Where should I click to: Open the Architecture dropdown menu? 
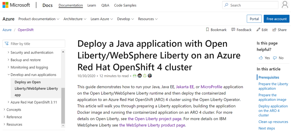[75, 19]
